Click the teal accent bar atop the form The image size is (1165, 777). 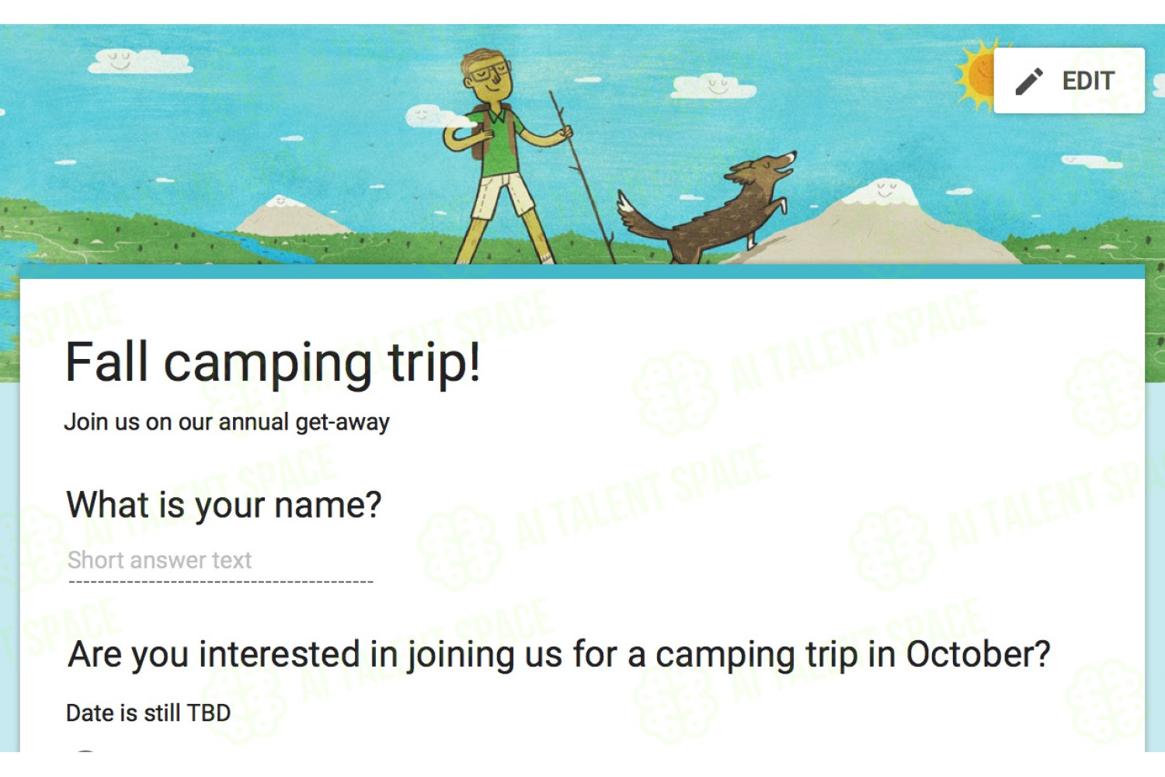(x=582, y=271)
